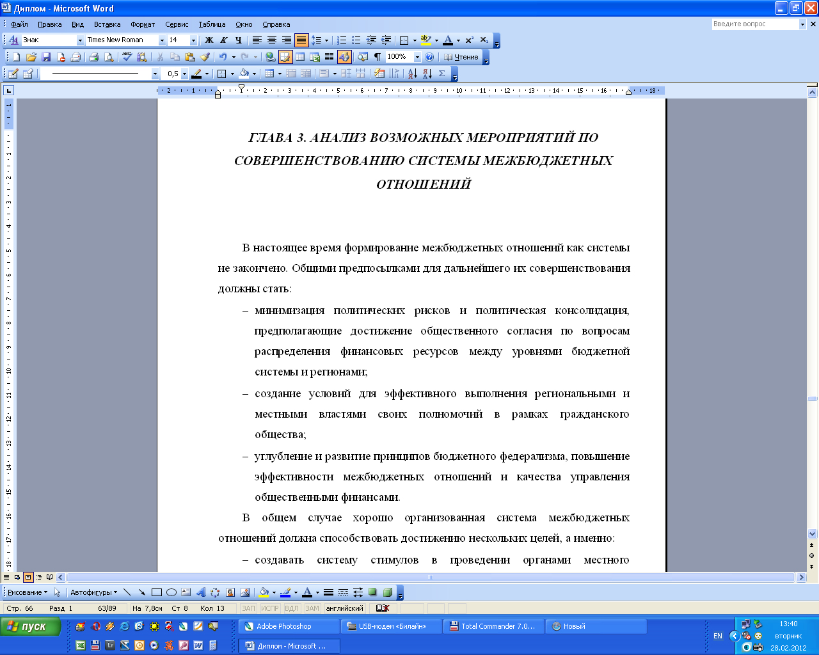Screen dimensions: 819x655
Task: Insert a Microsoft Excel worksheet
Action: 315,57
